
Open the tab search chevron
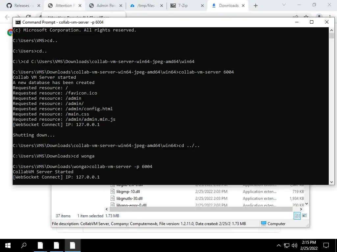coord(284,5)
